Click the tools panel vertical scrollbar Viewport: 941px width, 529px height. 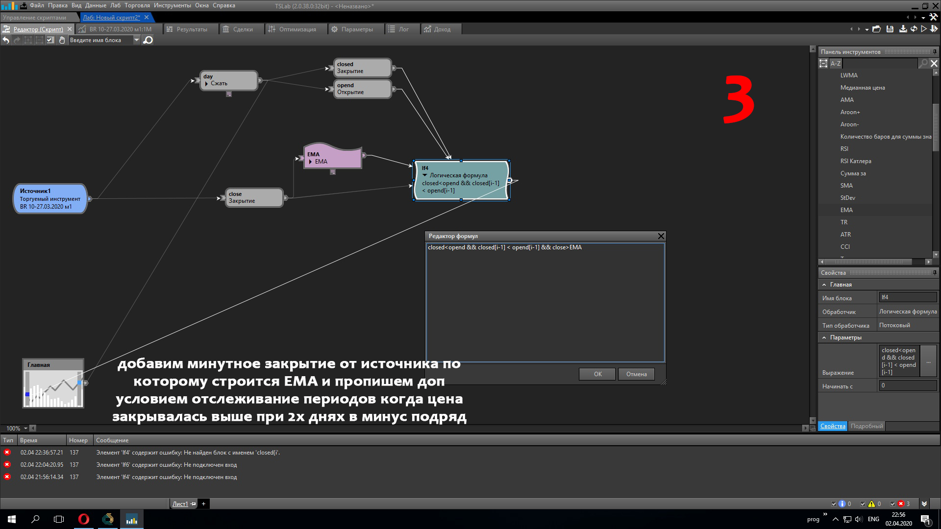pos(935,127)
